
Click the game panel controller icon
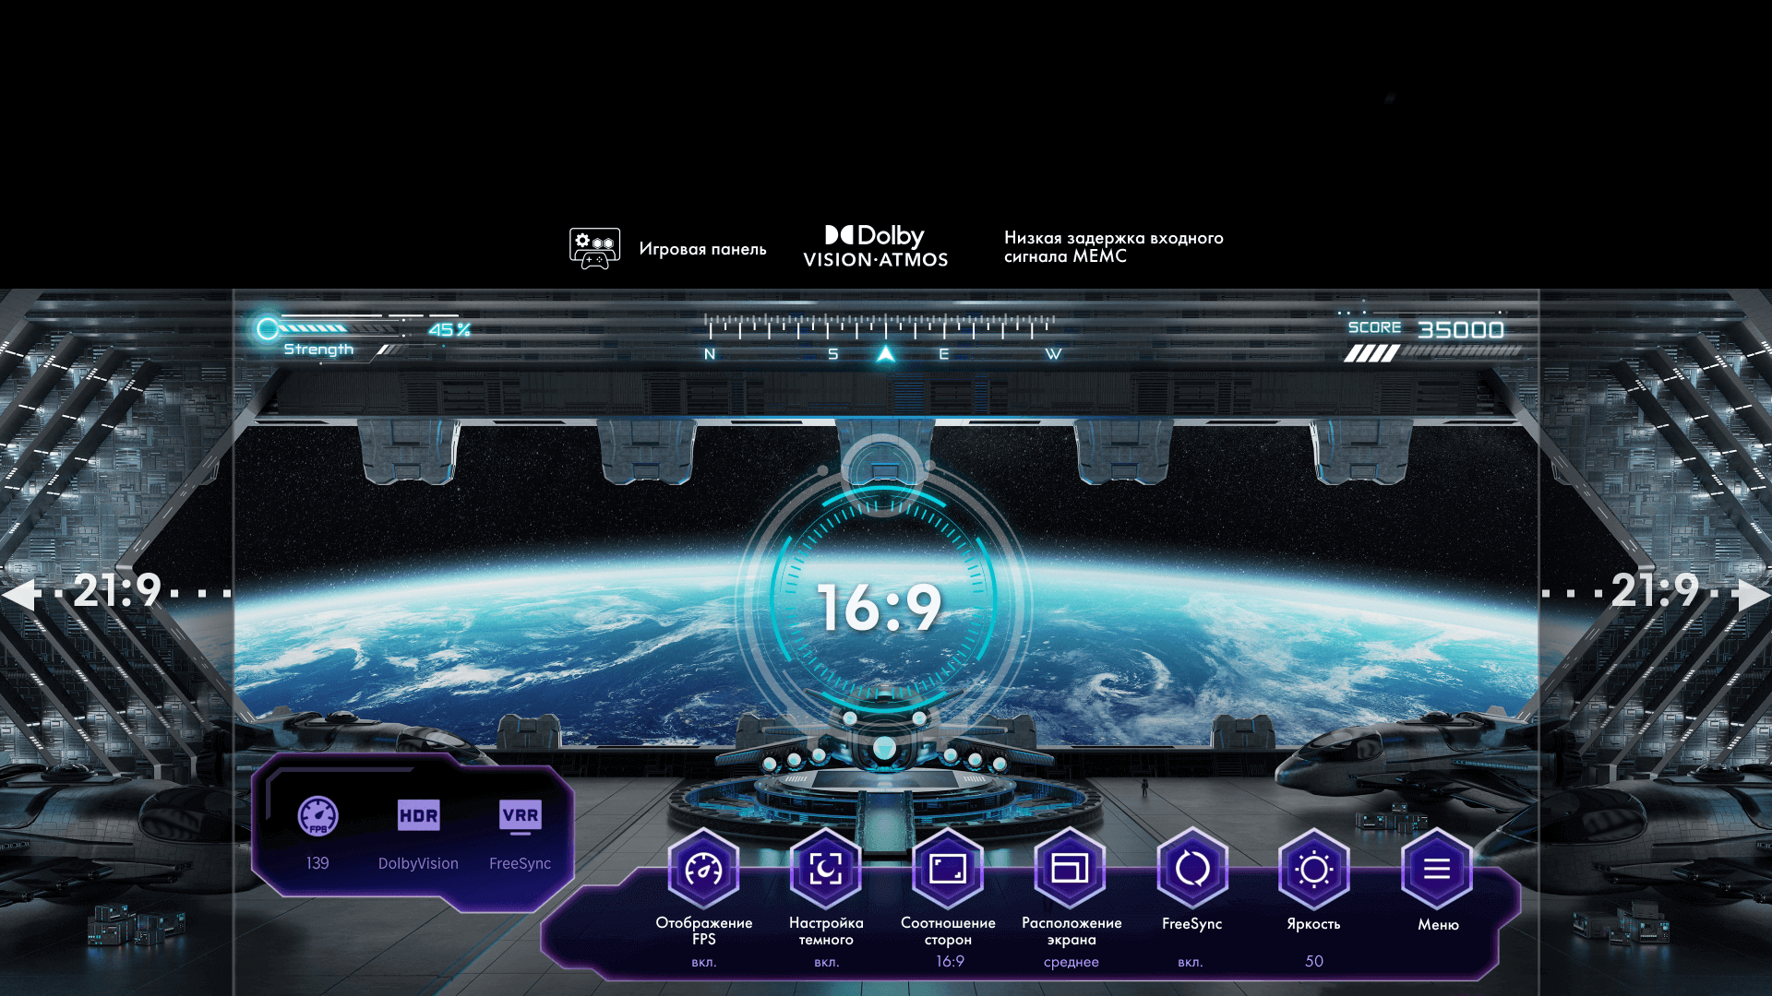point(594,248)
